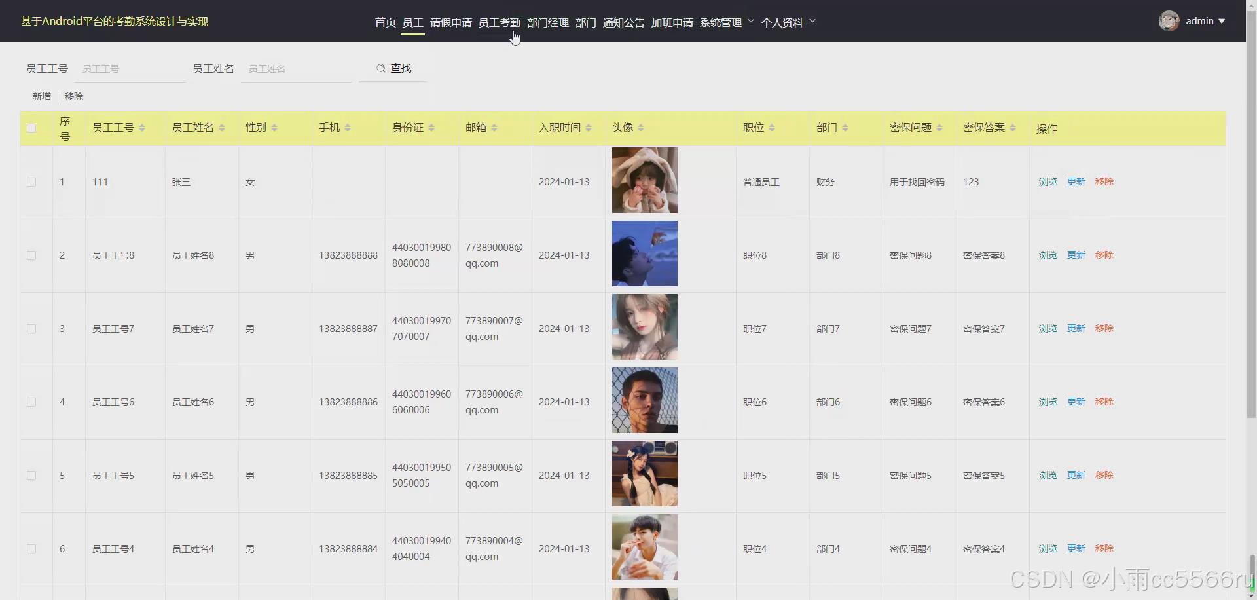
Task: Open avatar thumbnail of 员工姓名7
Action: click(645, 327)
